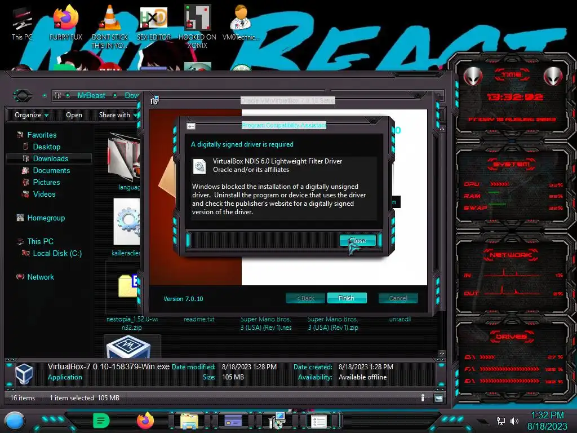This screenshot has height=433, width=577.
Task: Click the left alien head on gadget
Action: tap(473, 76)
